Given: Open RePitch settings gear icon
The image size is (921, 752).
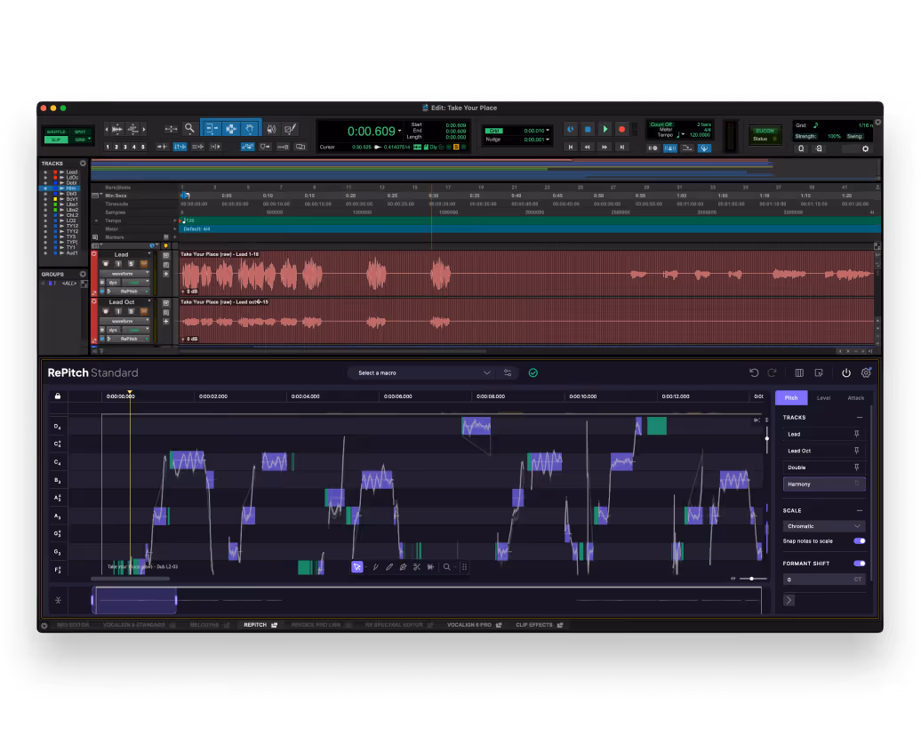Looking at the screenshot, I should click(x=866, y=372).
